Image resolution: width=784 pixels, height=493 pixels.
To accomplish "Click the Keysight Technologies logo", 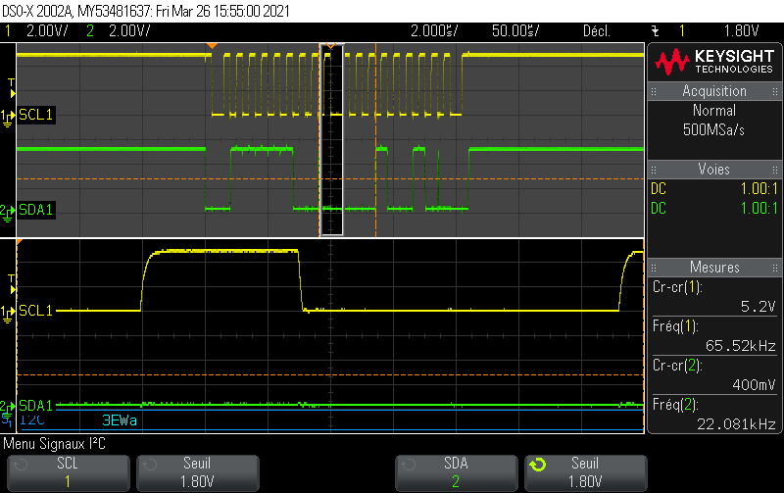I will point(714,61).
